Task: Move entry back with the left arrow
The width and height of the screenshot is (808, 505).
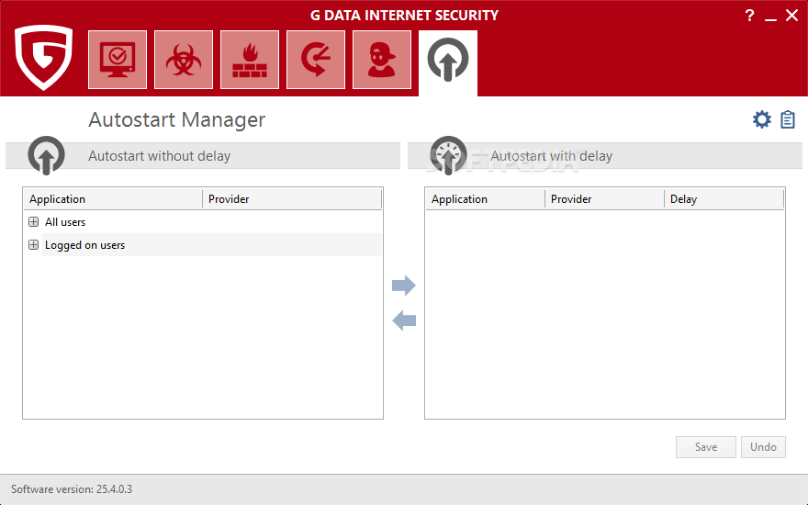Action: point(403,320)
